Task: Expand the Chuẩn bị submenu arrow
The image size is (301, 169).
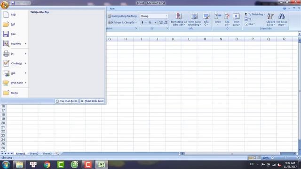Action: [x=26, y=63]
